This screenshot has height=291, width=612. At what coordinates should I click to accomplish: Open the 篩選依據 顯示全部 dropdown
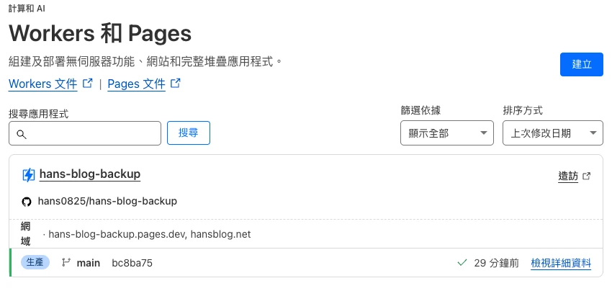point(447,133)
